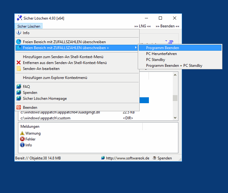Click the Info bubble icon in menu
228x193 pixels.
tap(19, 33)
